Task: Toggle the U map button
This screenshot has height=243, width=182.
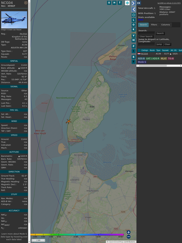Action: pyautogui.click(x=109, y=3)
